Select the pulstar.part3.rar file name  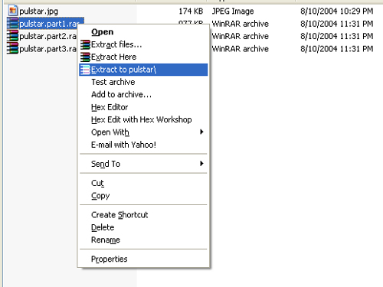(x=48, y=49)
